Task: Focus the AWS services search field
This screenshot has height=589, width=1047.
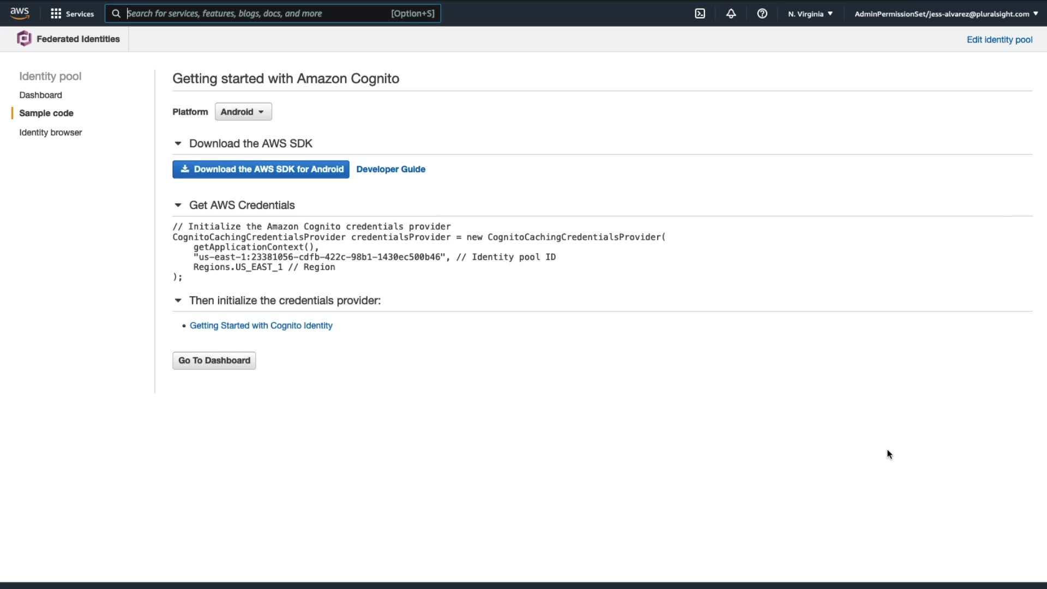Action: tap(256, 14)
